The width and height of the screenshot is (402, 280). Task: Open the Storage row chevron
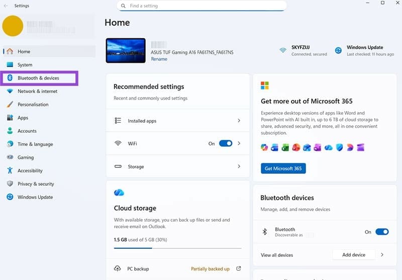[x=239, y=166]
